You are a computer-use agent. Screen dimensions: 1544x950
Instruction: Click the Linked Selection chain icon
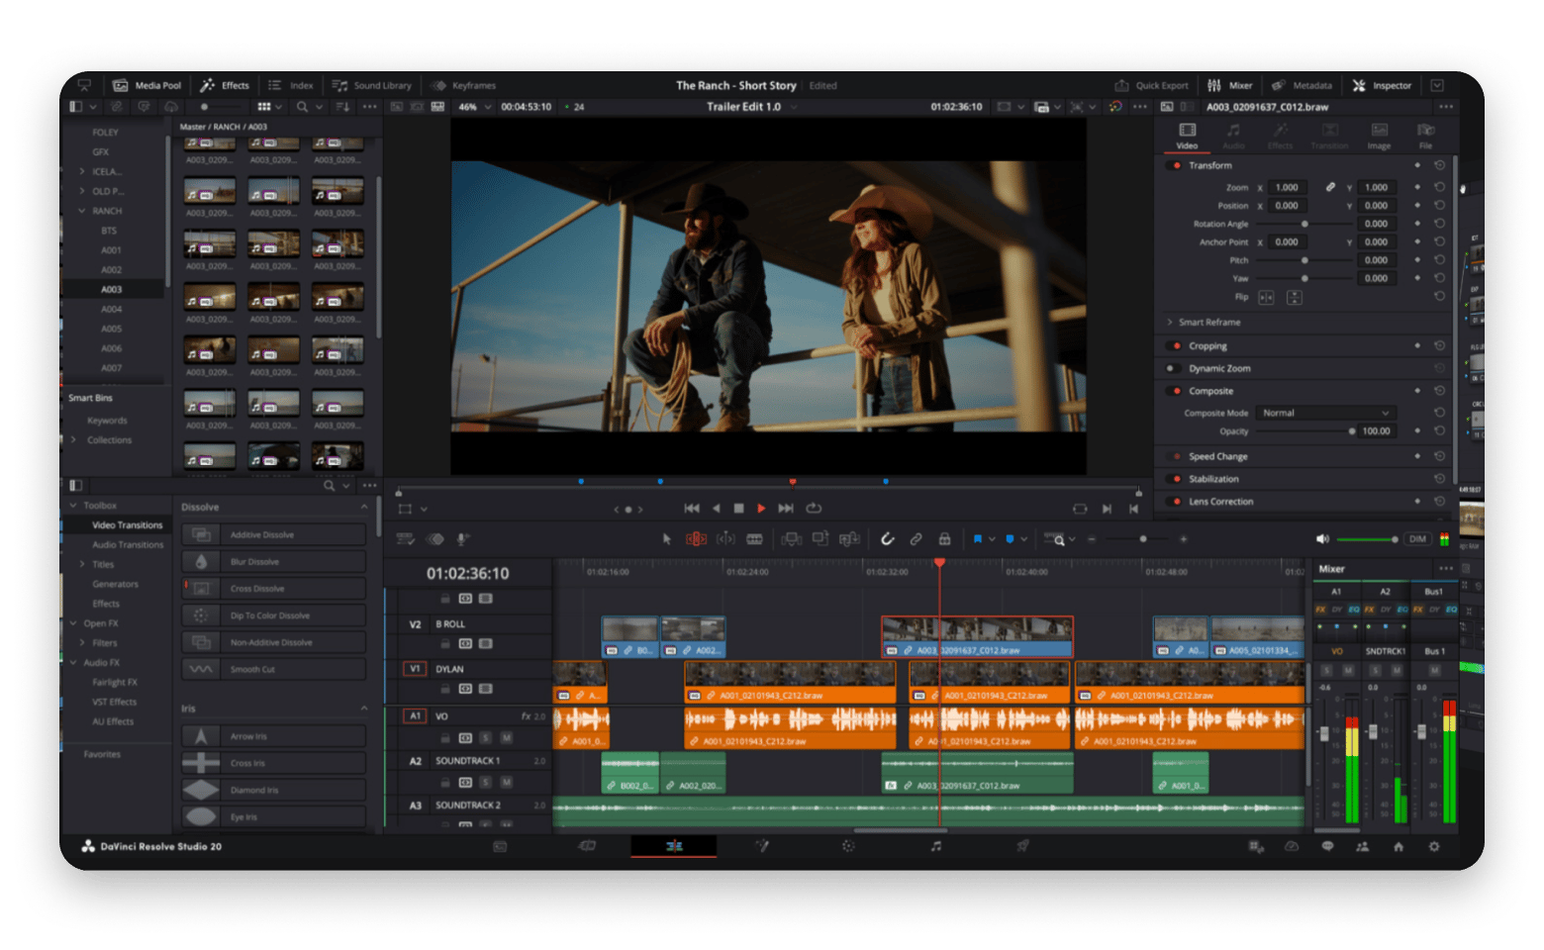click(x=916, y=539)
